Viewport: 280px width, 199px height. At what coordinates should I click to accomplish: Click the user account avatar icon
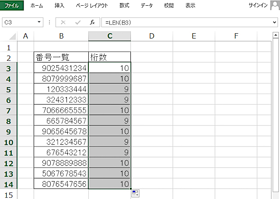pos(274,5)
